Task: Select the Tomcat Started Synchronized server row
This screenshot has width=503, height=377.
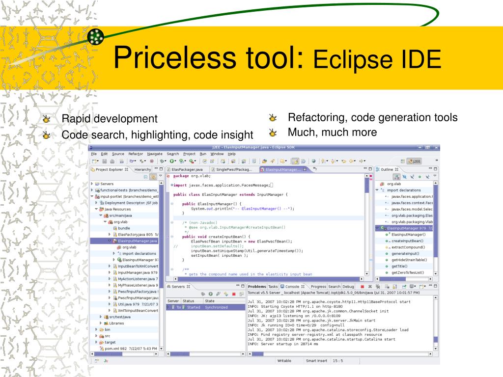Action: click(206, 307)
